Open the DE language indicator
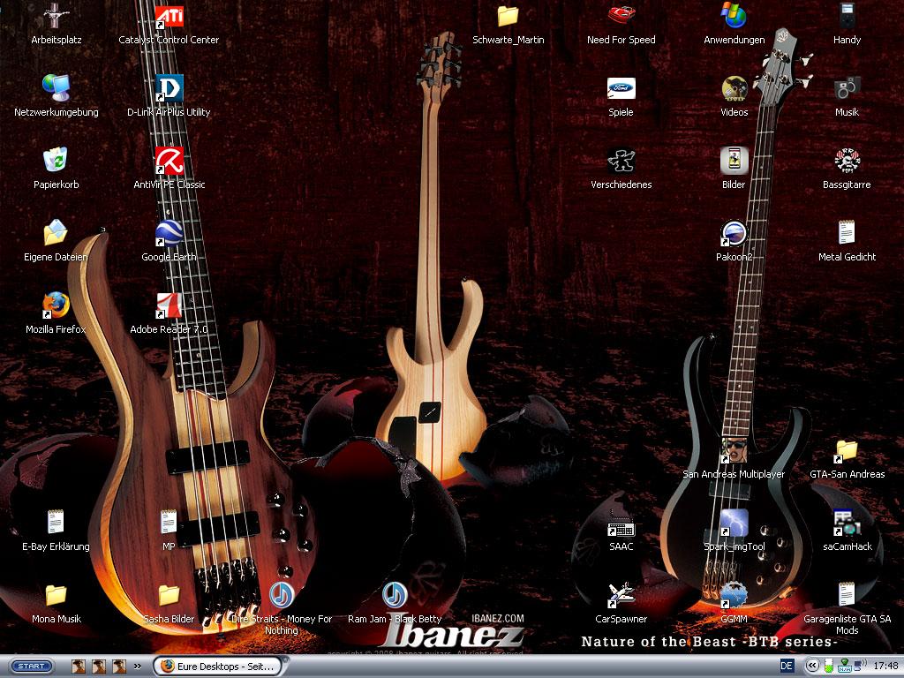This screenshot has height=678, width=904. 787,666
